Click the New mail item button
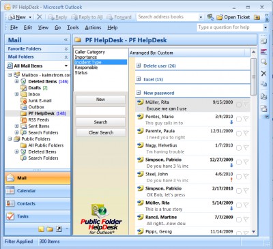The height and width of the screenshot is (249, 273). coord(17,17)
